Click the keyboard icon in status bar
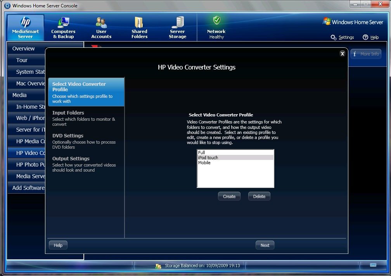Viewport: 391px width, 276px height. pos(373,265)
